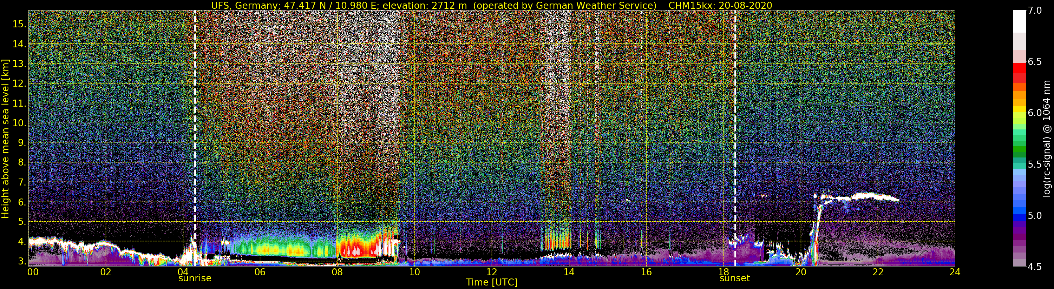
Task: Click the "00" time axis tick label
Action: tap(32, 272)
